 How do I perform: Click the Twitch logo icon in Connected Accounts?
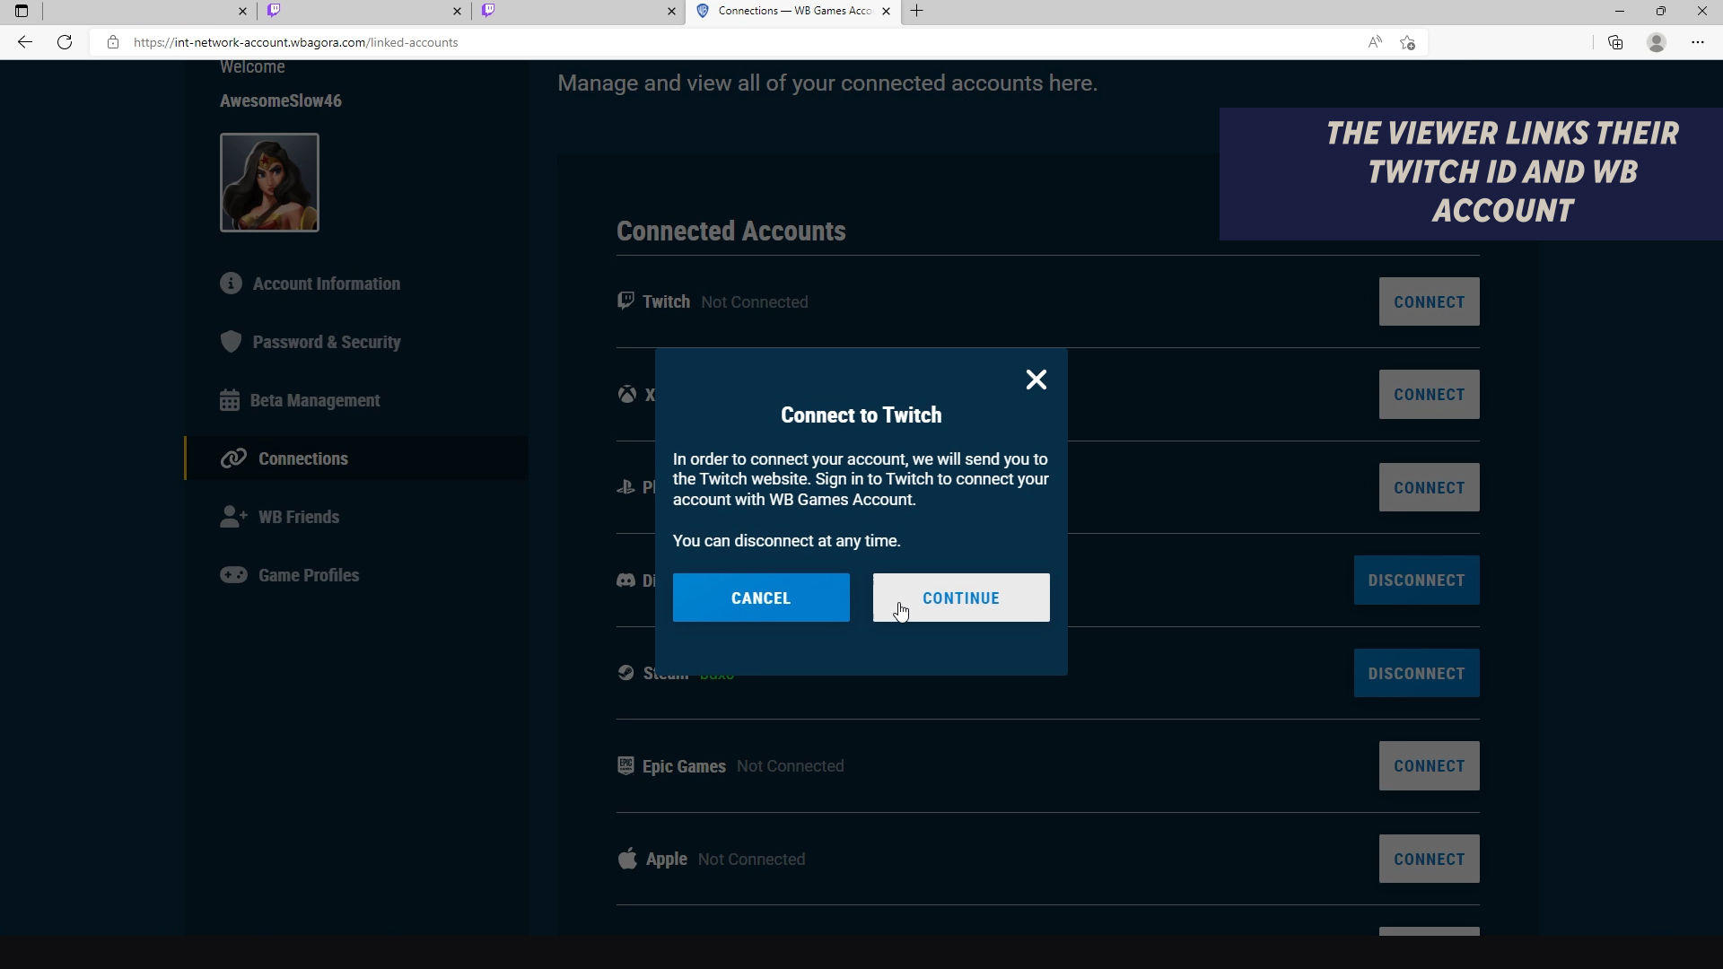click(625, 301)
